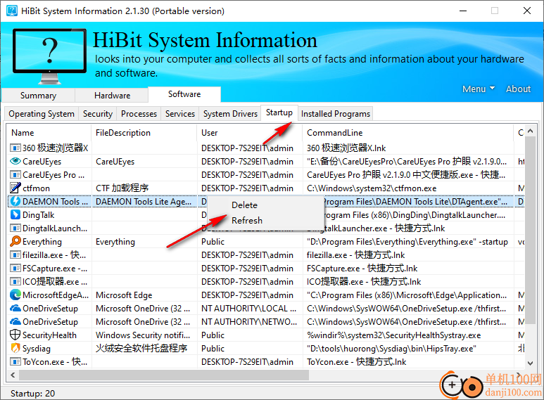
Task: Click the MicrosoftEdge browser icon
Action: tap(15, 295)
